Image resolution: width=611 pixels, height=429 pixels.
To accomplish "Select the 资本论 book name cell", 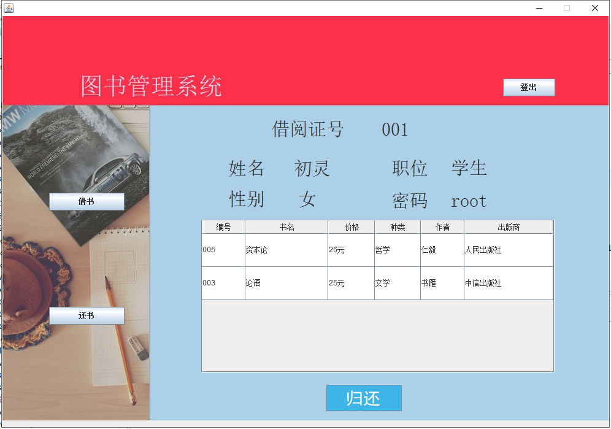I will (286, 250).
